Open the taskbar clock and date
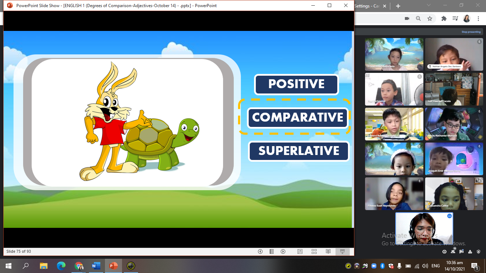 pyautogui.click(x=455, y=266)
